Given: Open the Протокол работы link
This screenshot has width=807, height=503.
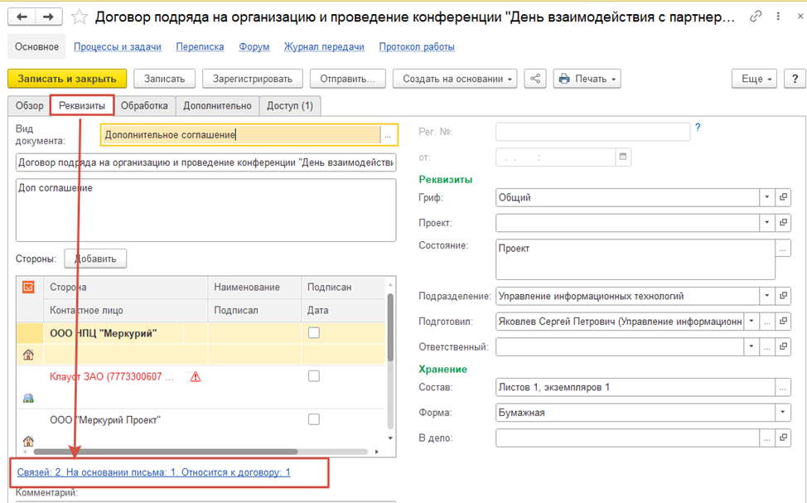Looking at the screenshot, I should pos(417,47).
